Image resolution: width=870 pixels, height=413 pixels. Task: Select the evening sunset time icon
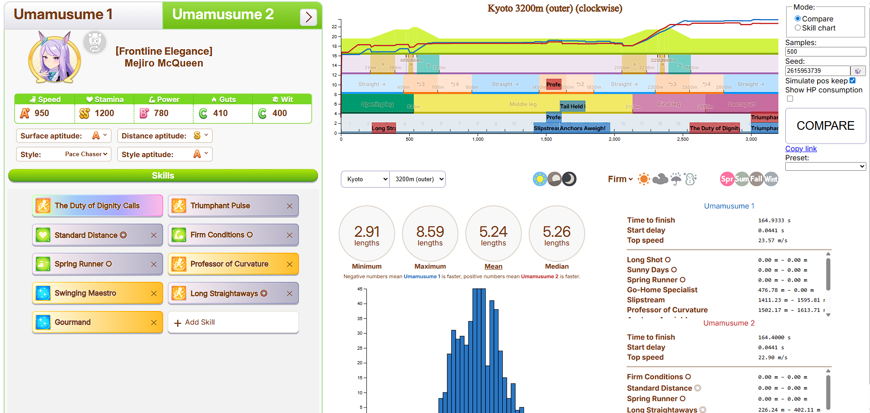pyautogui.click(x=555, y=179)
